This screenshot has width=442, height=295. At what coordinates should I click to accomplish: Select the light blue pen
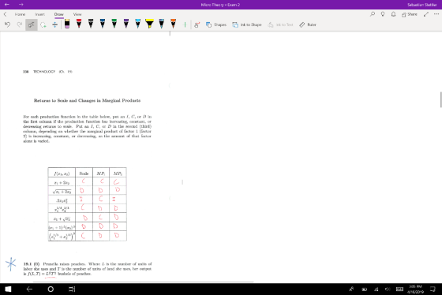click(x=138, y=24)
